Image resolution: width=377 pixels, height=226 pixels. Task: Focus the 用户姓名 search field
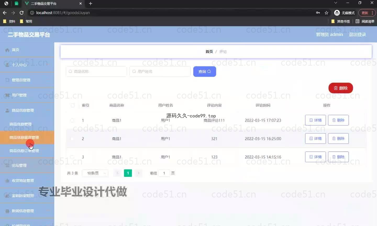pyautogui.click(x=160, y=71)
